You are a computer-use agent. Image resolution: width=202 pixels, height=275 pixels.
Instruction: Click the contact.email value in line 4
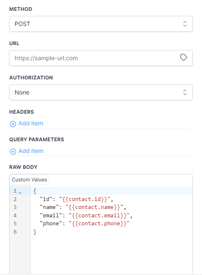(100, 215)
